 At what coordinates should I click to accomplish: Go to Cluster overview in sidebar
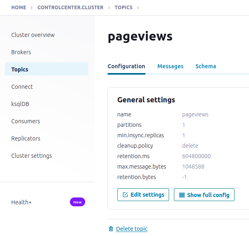click(33, 35)
